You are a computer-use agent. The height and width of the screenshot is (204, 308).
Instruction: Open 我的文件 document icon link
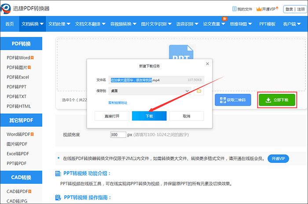pyautogui.click(x=234, y=9)
